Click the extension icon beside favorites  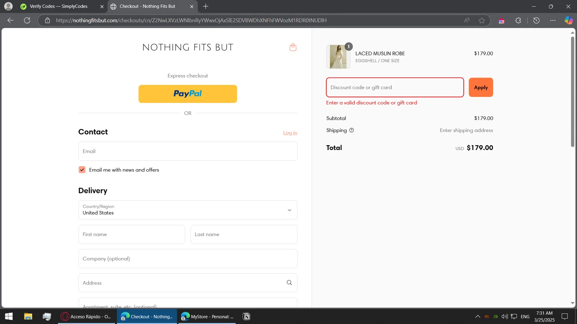coord(501,21)
